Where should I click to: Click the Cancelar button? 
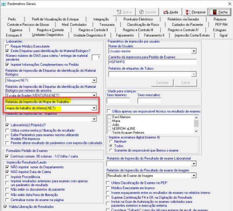click(162, 83)
